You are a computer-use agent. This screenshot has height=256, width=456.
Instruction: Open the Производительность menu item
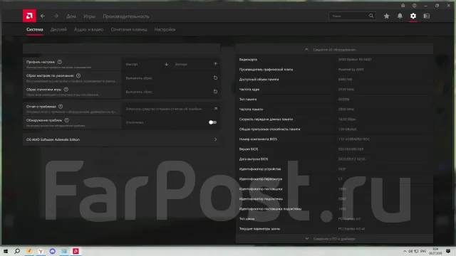[126, 16]
